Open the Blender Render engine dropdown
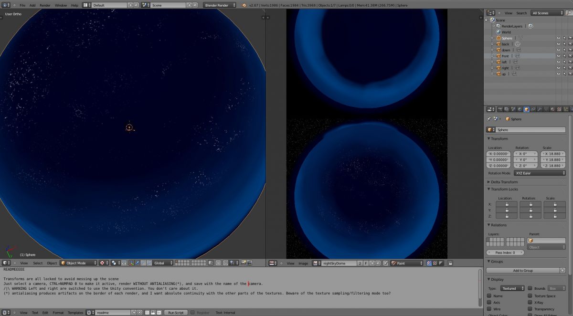This screenshot has height=316, width=573. coord(220,5)
